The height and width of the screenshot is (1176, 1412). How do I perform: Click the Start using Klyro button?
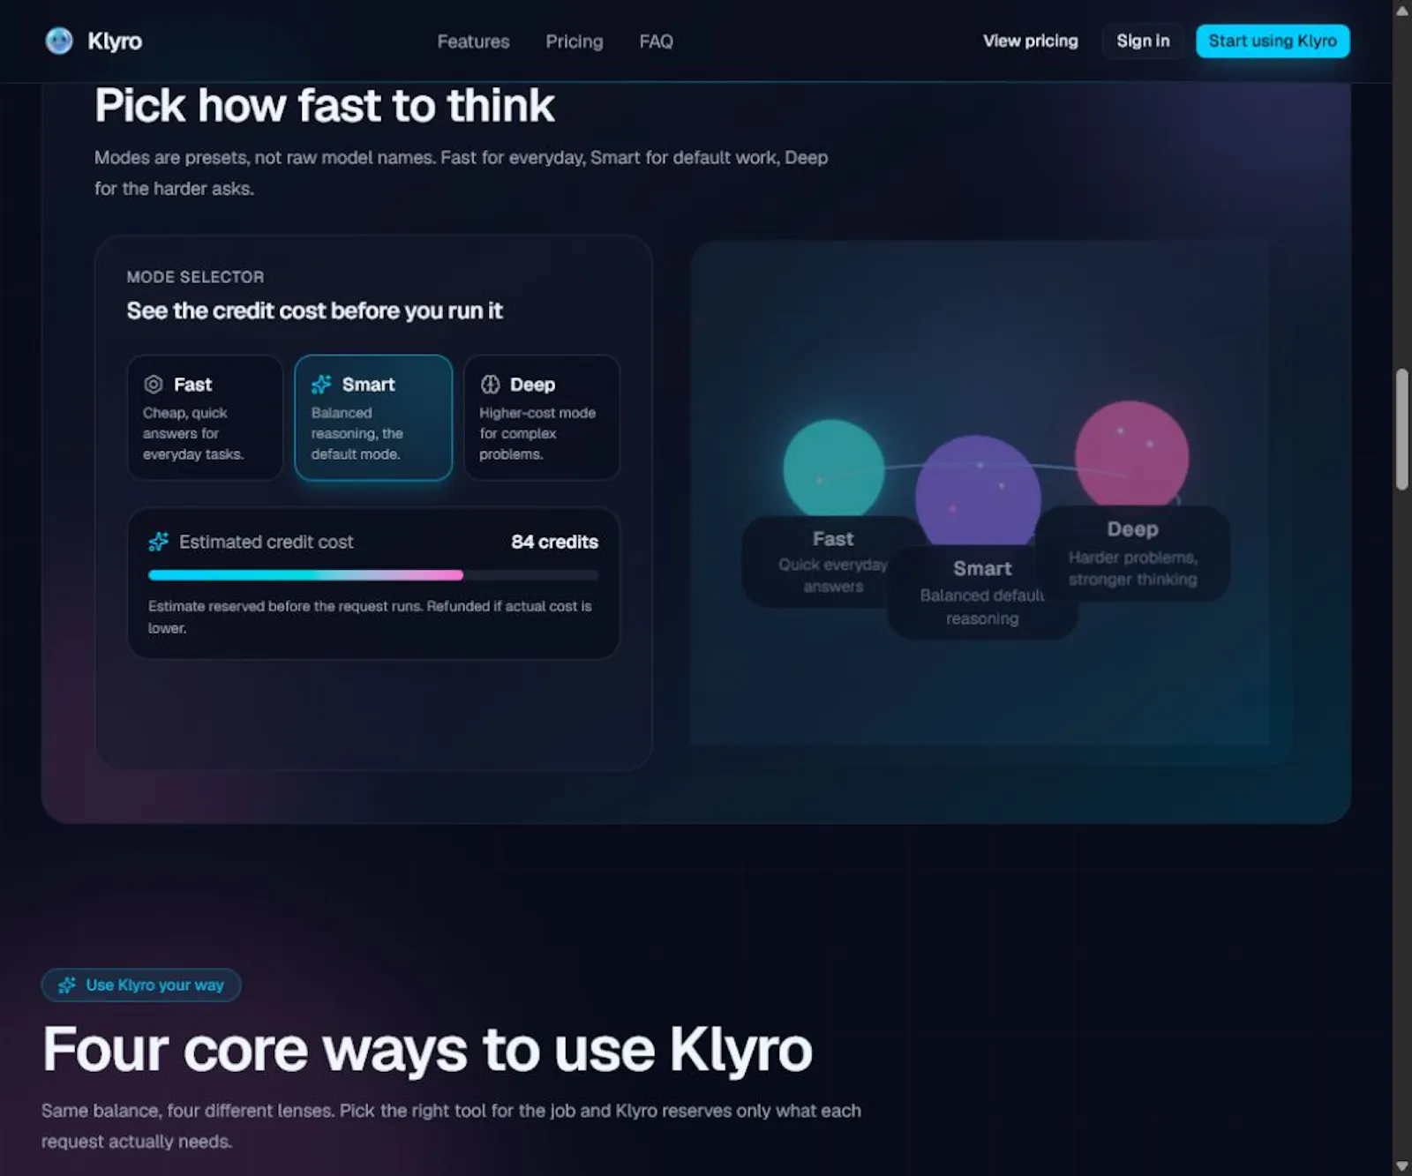1273,41
